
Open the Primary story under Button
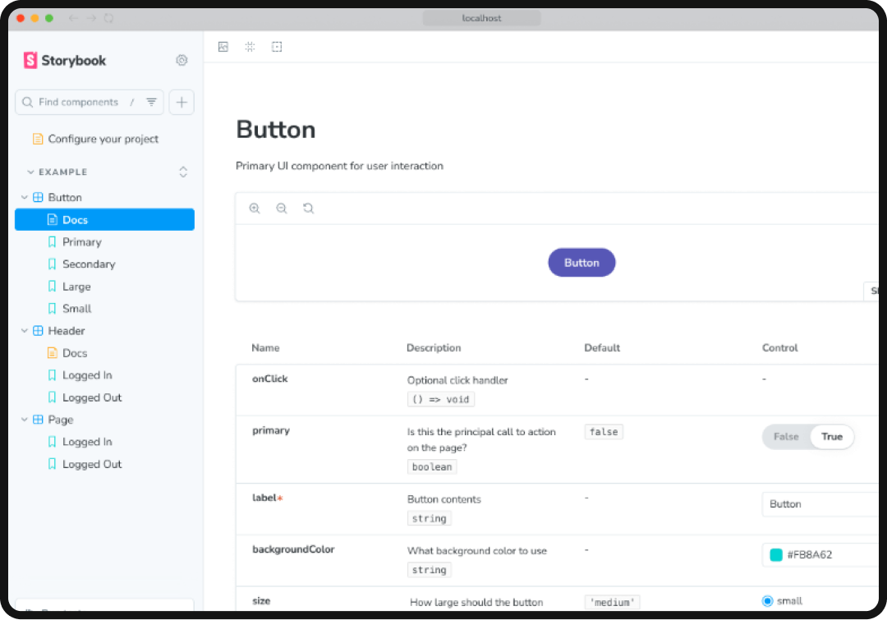pyautogui.click(x=81, y=241)
